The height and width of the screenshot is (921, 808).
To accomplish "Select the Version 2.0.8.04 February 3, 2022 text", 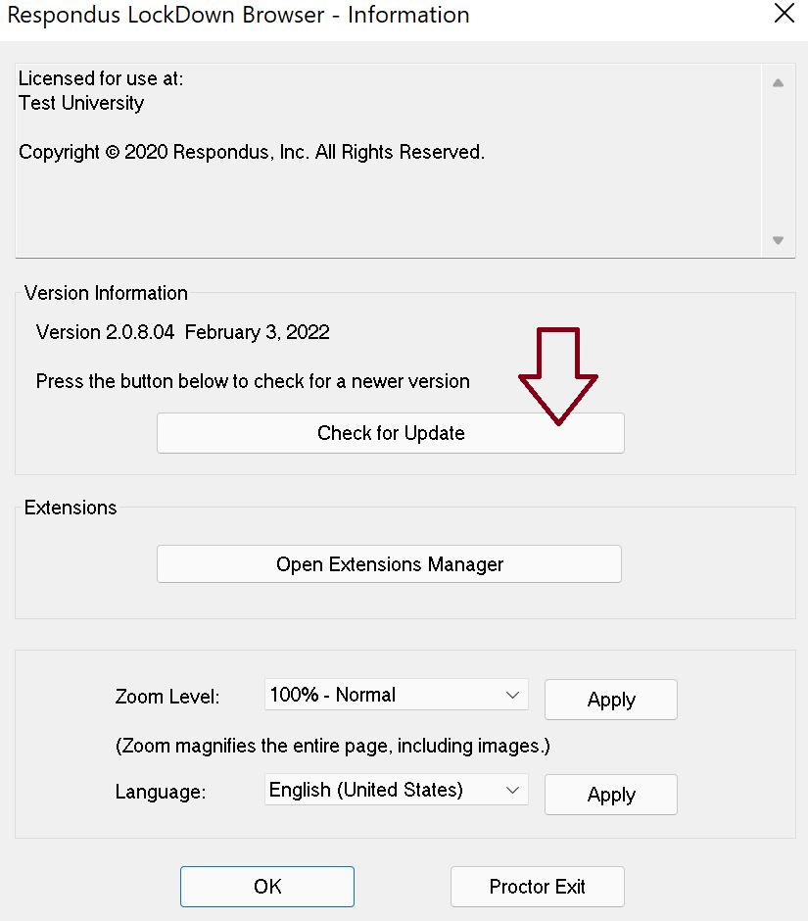I will coord(182,332).
